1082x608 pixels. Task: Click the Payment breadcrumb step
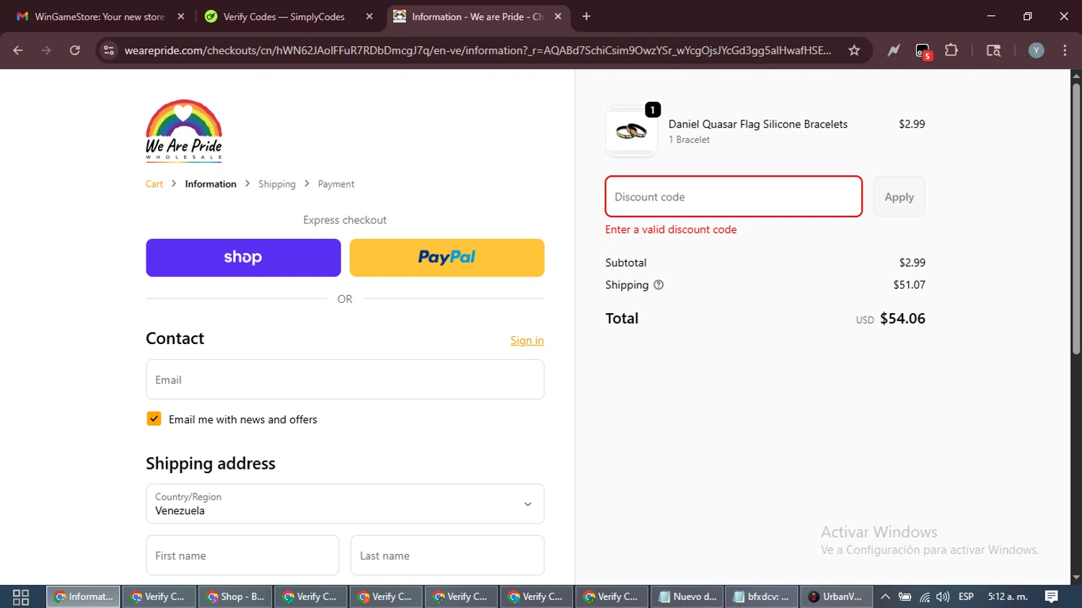pos(336,184)
